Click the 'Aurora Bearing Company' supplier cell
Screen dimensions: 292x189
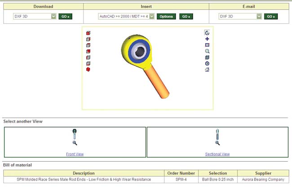click(x=263, y=180)
